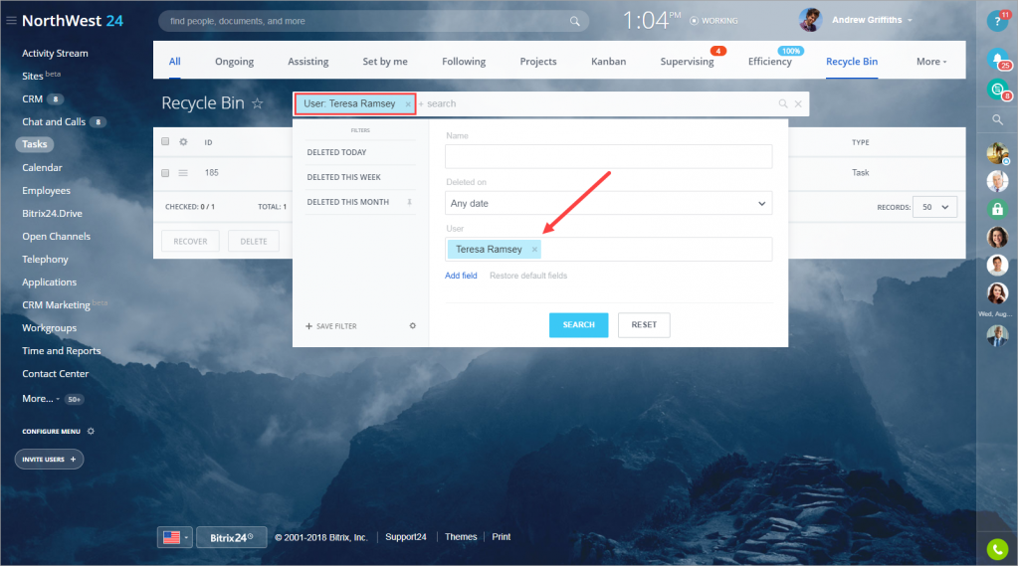1018x566 pixels.
Task: Switch to the All tab
Action: (x=175, y=62)
